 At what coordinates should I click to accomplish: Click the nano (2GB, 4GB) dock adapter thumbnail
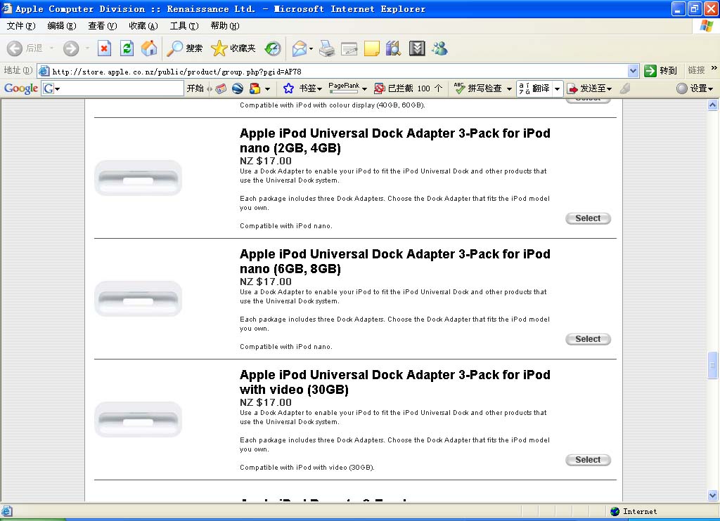coord(139,178)
